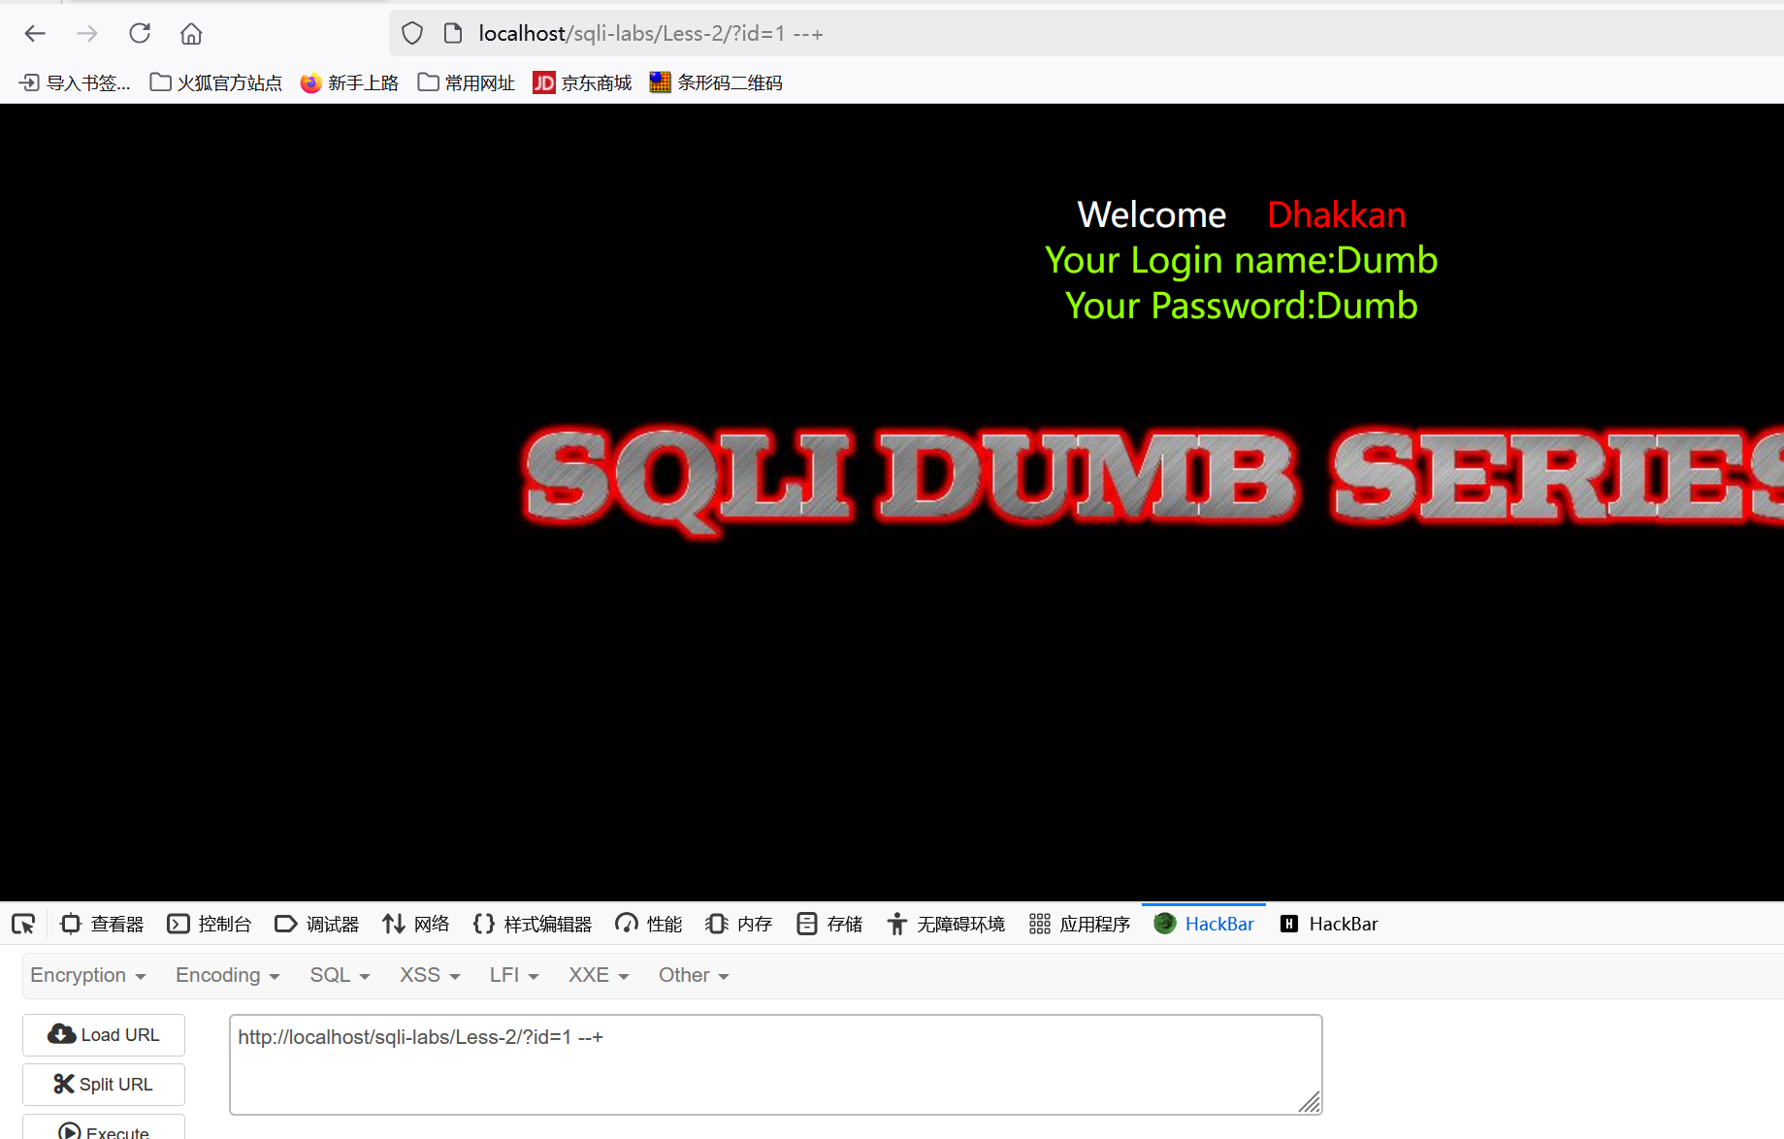Switch to the 控制台 console panel

(x=210, y=923)
